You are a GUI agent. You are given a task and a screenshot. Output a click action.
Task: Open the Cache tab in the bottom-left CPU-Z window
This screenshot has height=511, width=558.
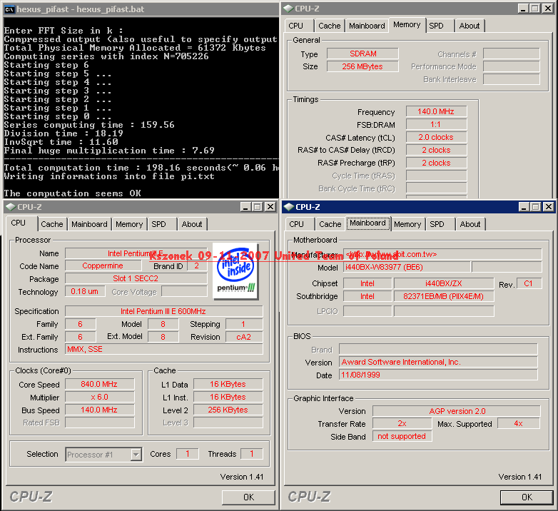51,224
